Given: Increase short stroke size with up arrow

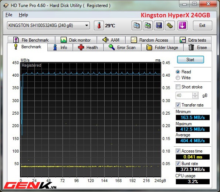Looking at the screenshot, I should tap(195, 94).
